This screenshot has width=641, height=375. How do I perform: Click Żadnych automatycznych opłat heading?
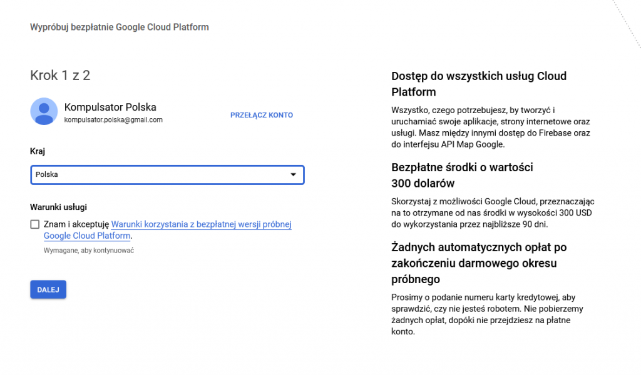click(479, 263)
